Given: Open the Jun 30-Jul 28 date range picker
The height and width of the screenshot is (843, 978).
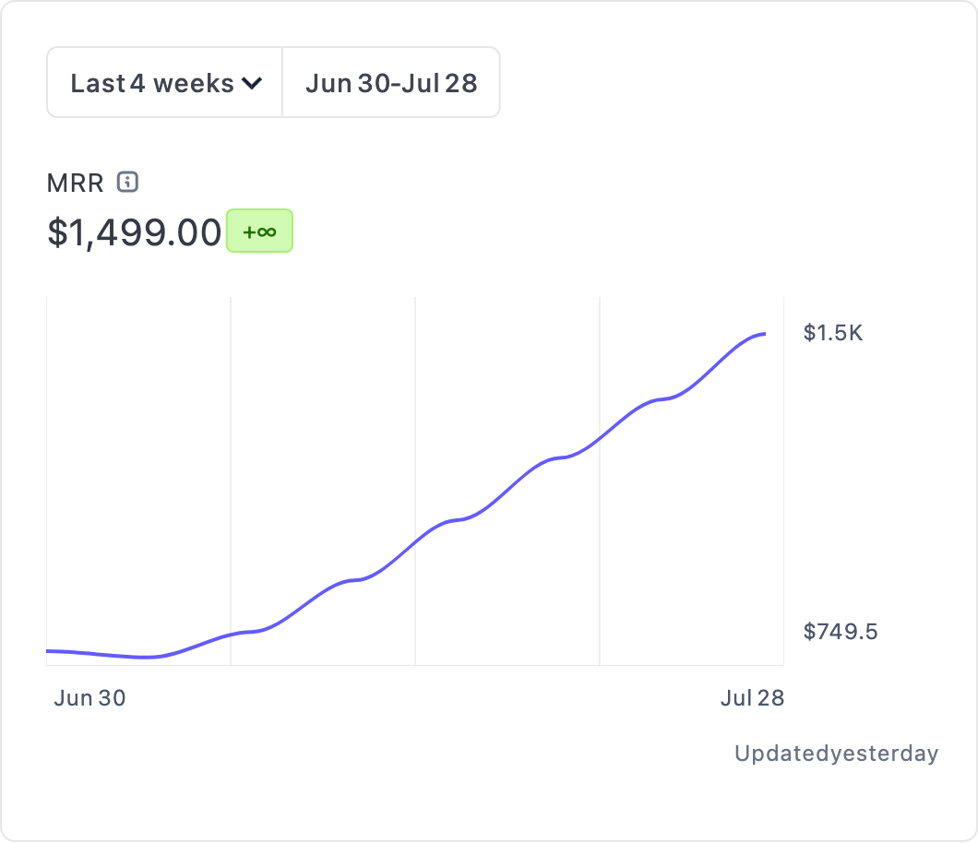Looking at the screenshot, I should [391, 83].
